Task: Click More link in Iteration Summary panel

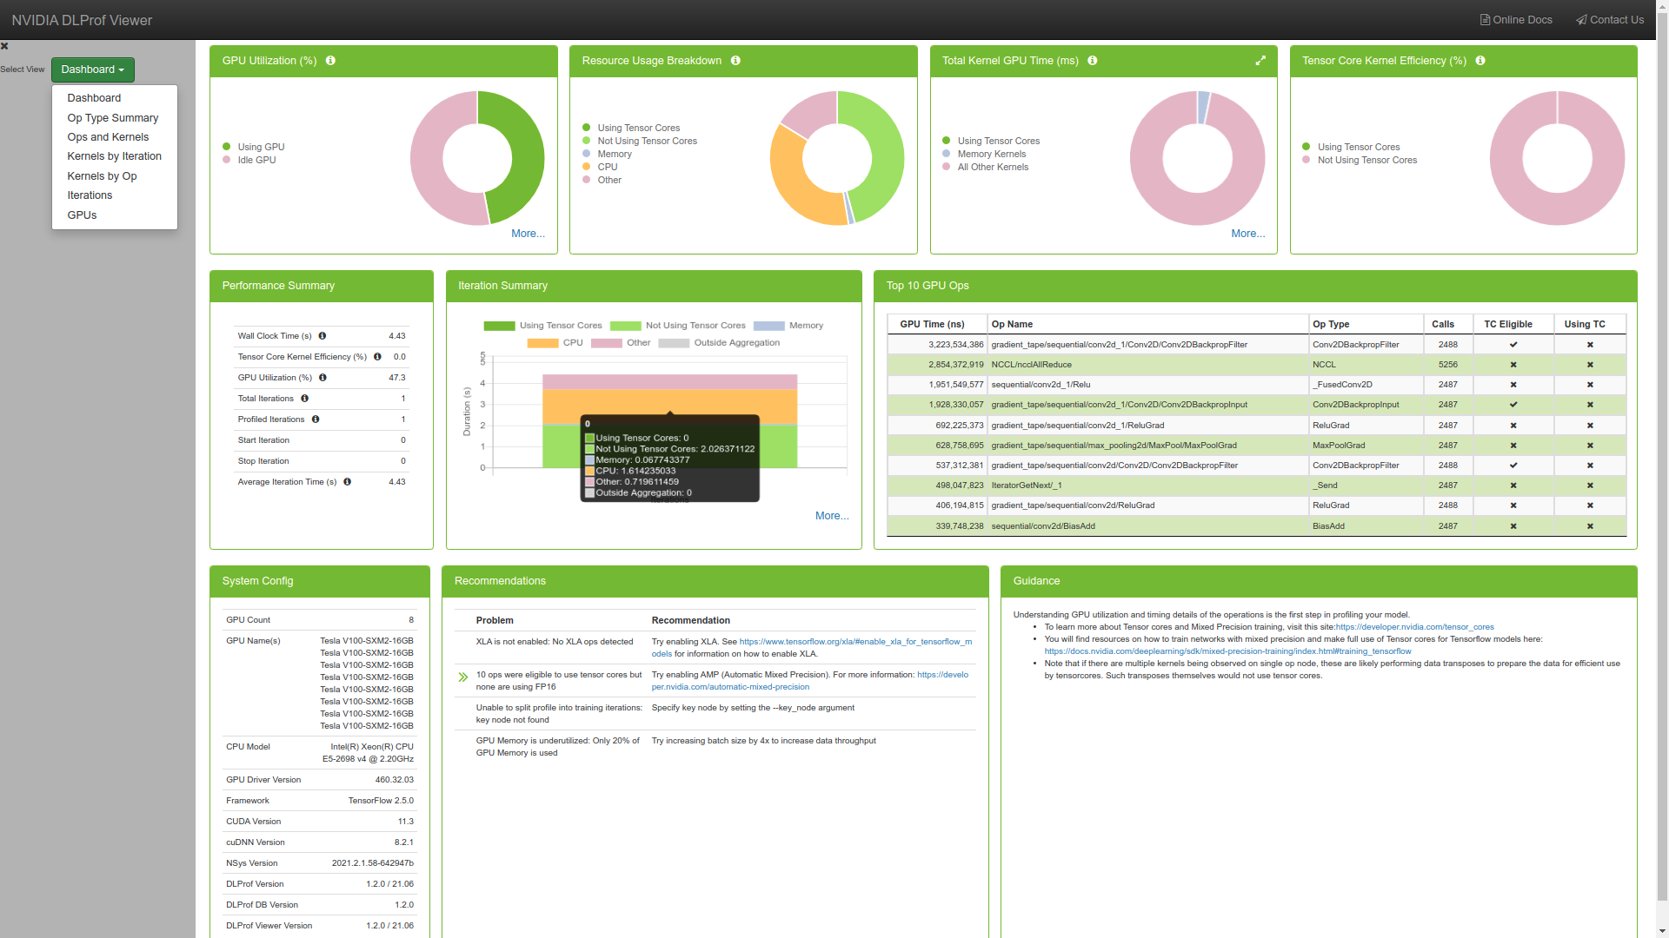Action: tap(832, 516)
